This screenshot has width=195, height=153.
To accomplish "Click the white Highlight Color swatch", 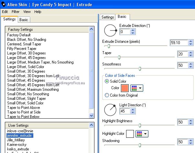I will coord(130,134).
